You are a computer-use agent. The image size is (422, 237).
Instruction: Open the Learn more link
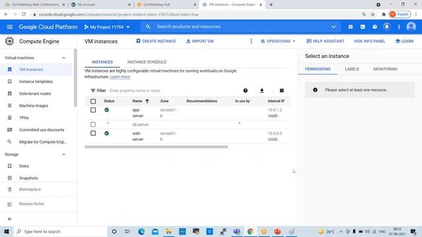pyautogui.click(x=120, y=77)
